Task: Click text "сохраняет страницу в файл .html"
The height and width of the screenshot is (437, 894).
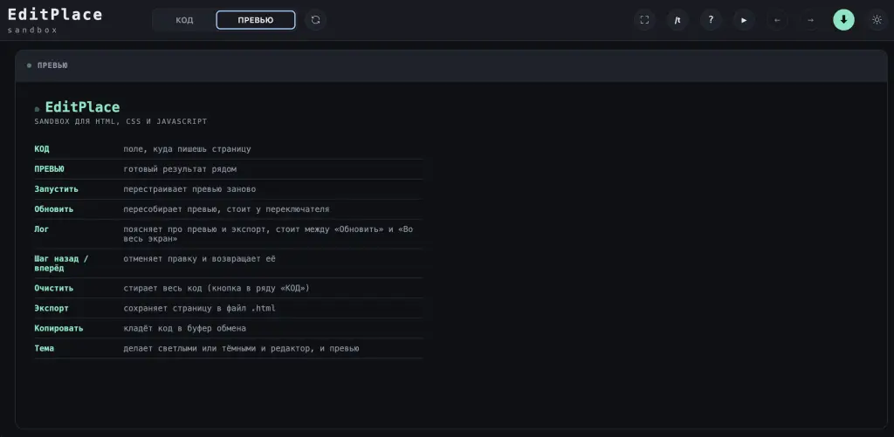Action: (x=199, y=308)
